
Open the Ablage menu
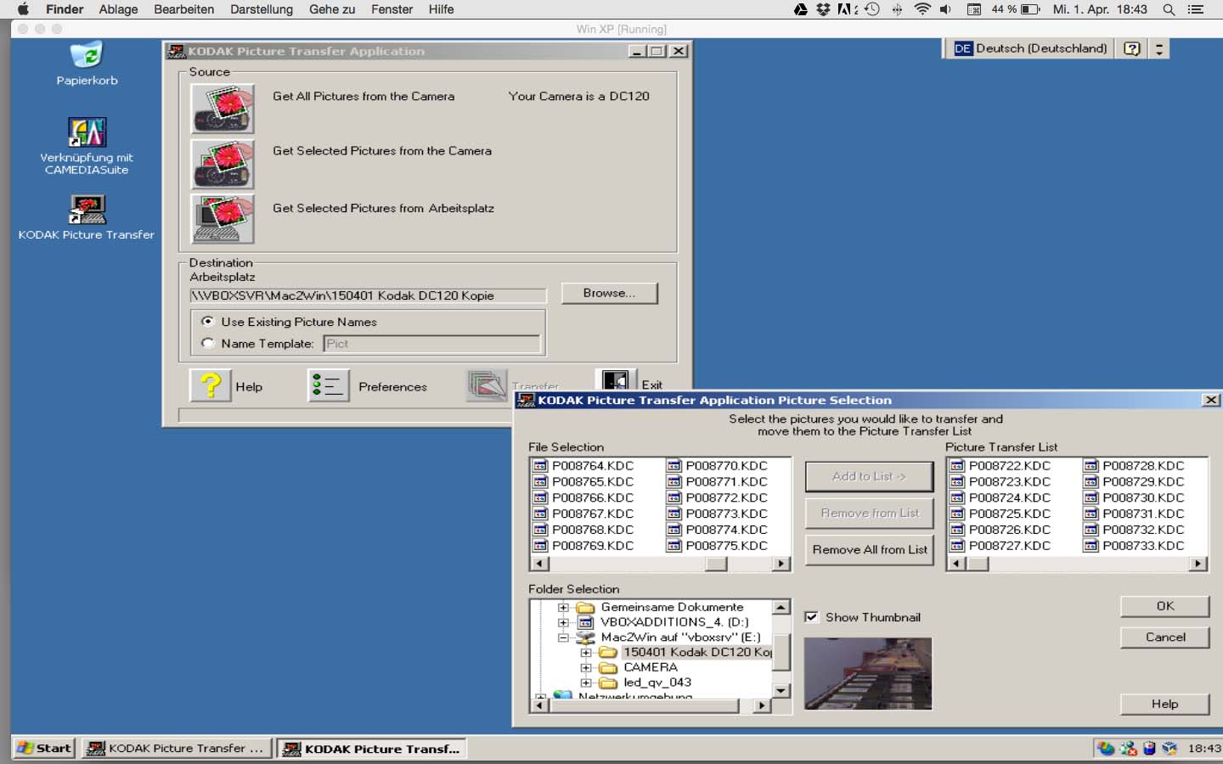118,9
